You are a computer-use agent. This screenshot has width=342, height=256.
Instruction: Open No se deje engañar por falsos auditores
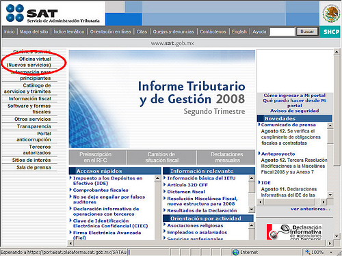pos(109,199)
